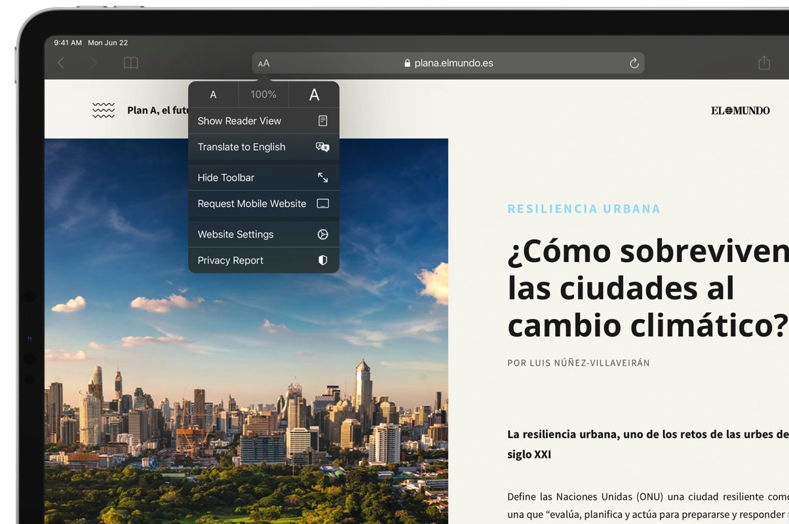The width and height of the screenshot is (789, 524).
Task: Open the bookmarks book icon
Action: [131, 63]
